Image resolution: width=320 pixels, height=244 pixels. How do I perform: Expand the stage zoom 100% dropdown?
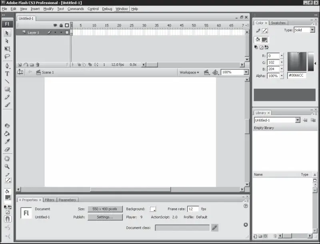coord(246,73)
